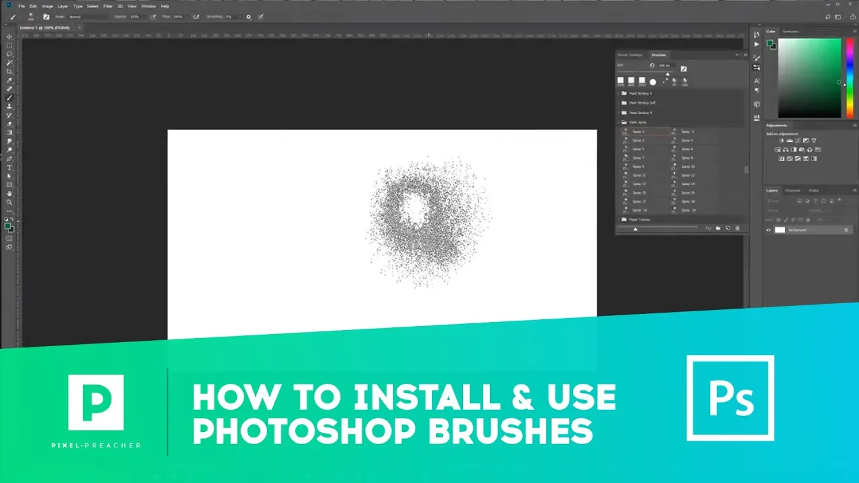The width and height of the screenshot is (859, 483).
Task: Toggle brush settings icon in Brushes panel
Action: [x=684, y=68]
